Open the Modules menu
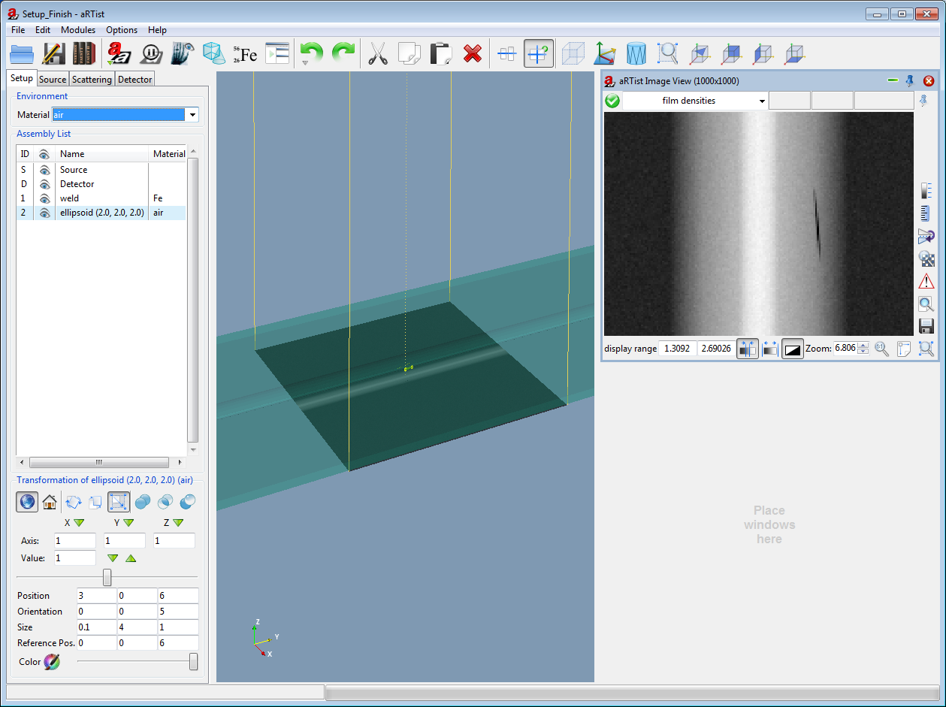The image size is (946, 707). 78,30
